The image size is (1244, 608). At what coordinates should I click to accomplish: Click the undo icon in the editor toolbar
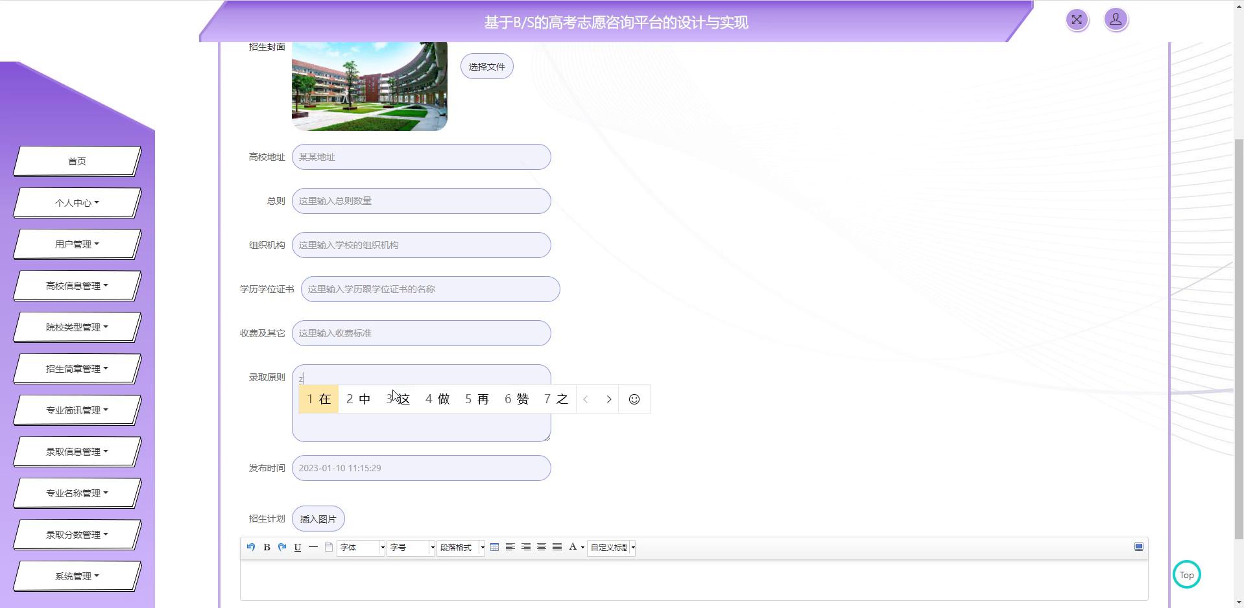(251, 547)
